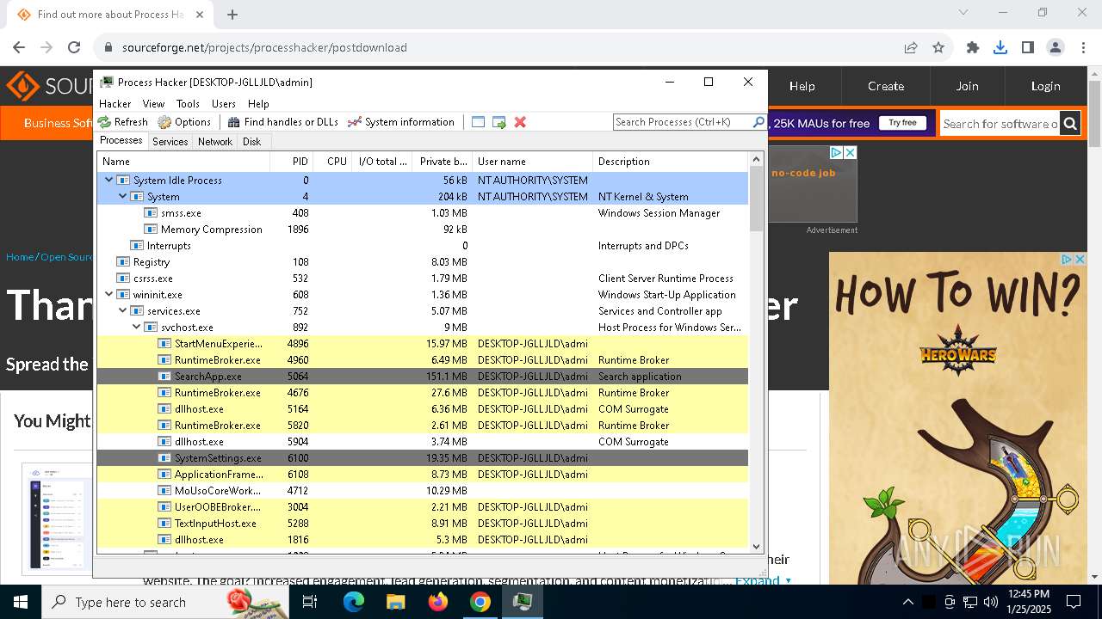Sort processes by PID column
The image size is (1102, 619).
pyautogui.click(x=291, y=162)
